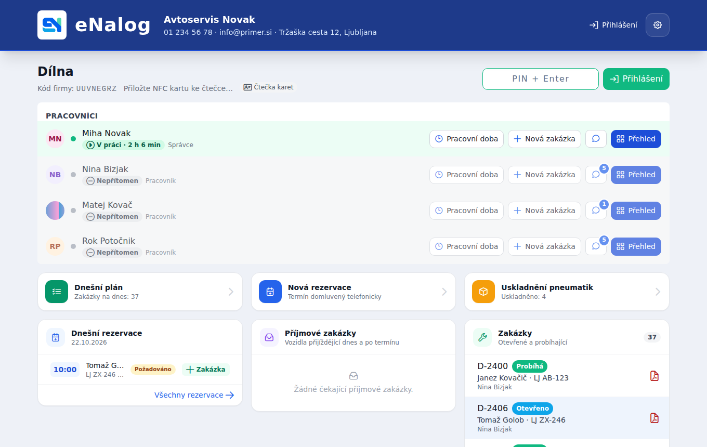The width and height of the screenshot is (707, 447).
Task: Download PDF for order D-2406
Action: coord(654,418)
